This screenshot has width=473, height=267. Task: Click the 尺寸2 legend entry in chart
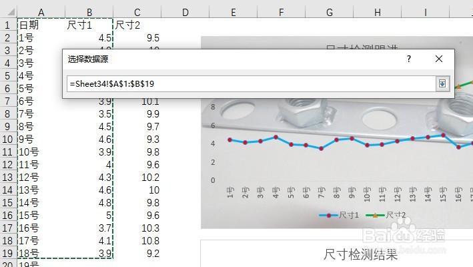[386, 215]
